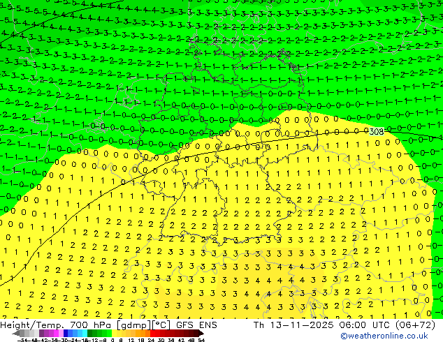
Task: Click the '[gdmp][°C]' units label
Action: coord(144,325)
